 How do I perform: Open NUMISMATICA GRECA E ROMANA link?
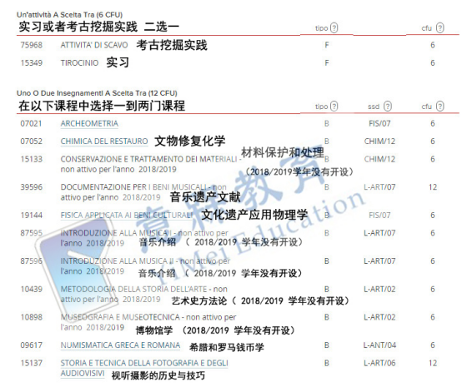[x=120, y=345]
